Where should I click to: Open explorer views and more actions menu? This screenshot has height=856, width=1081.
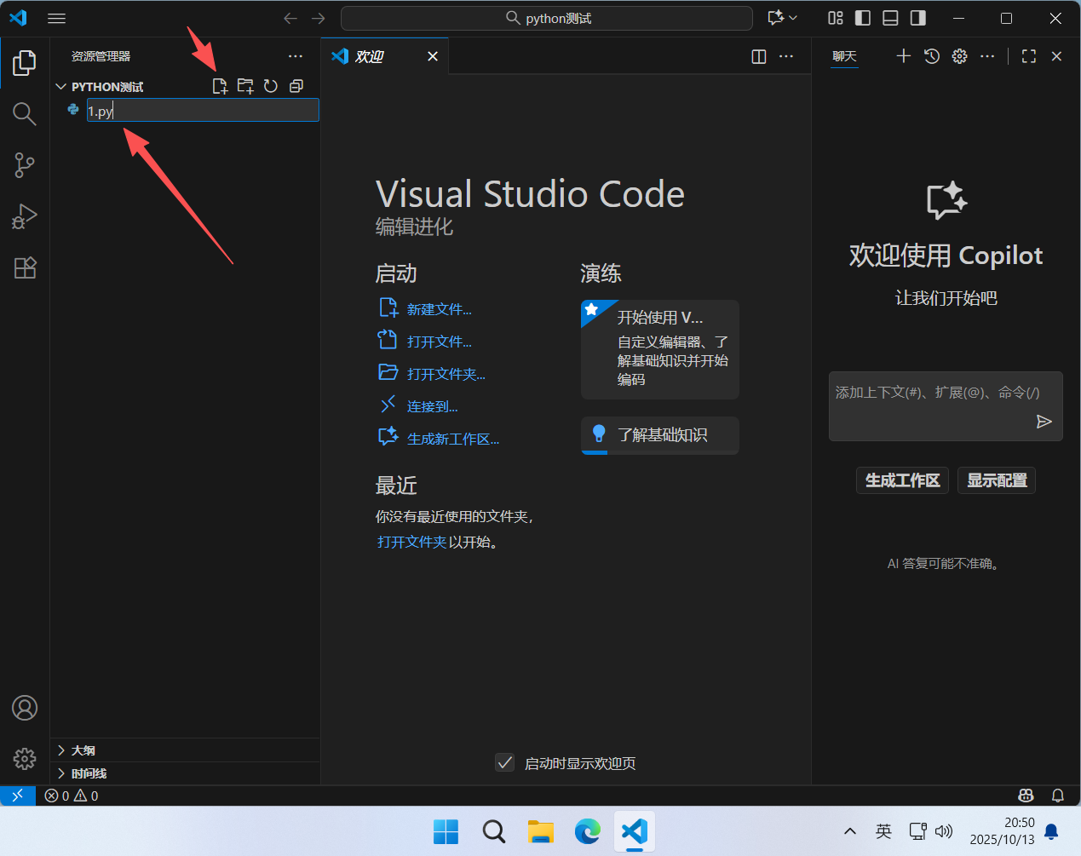pyautogui.click(x=296, y=56)
